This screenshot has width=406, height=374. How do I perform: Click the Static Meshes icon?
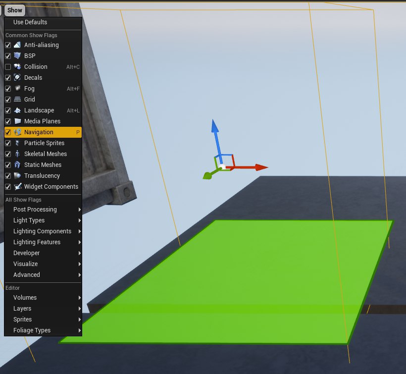[17, 165]
